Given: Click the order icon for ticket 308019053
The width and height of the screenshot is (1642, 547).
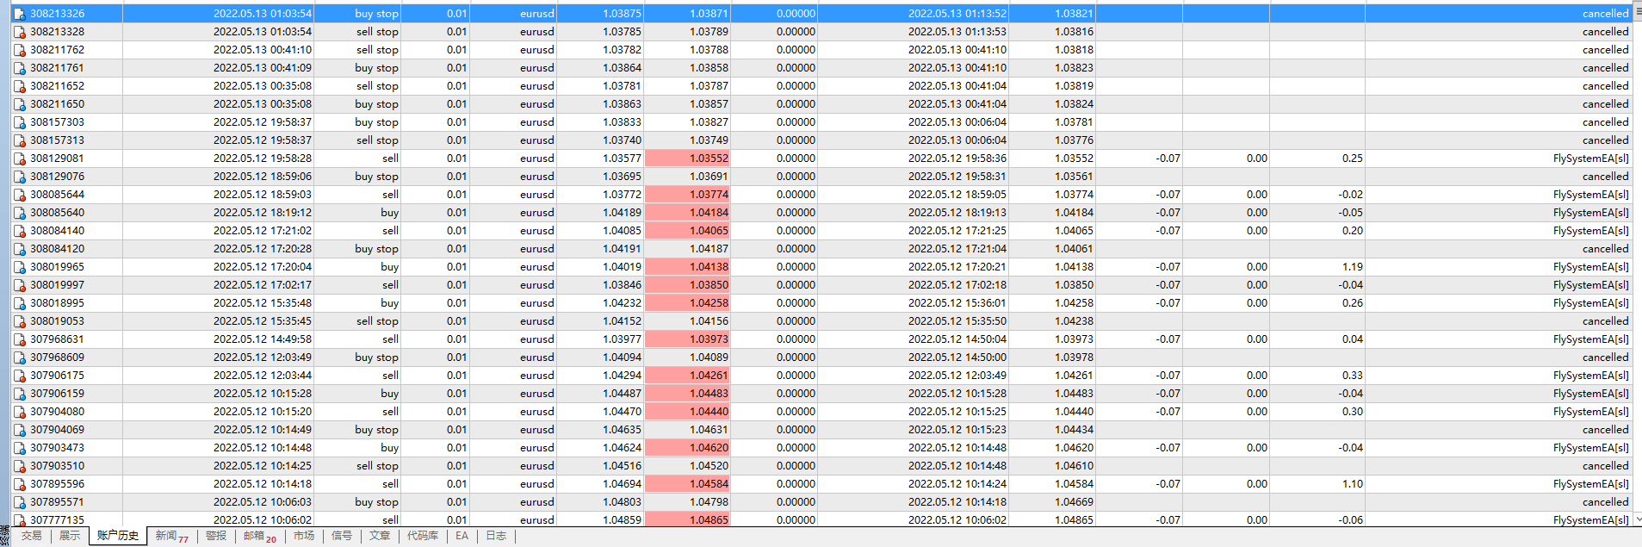Looking at the screenshot, I should (x=19, y=321).
